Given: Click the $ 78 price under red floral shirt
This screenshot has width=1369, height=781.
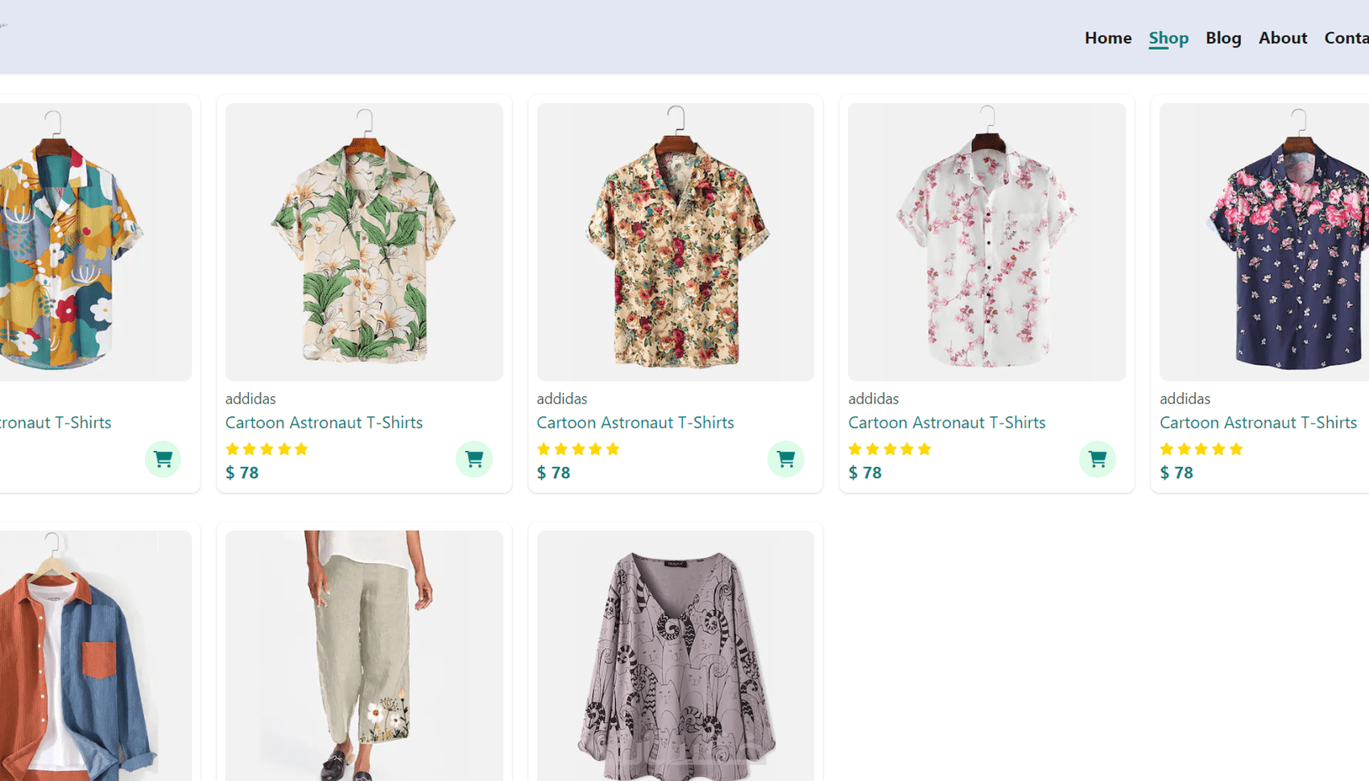Looking at the screenshot, I should [553, 473].
